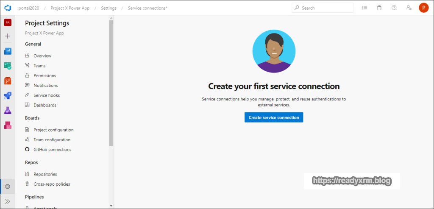This screenshot has height=209, width=434.
Task: Open Cross-repo policies settings
Action: pos(52,184)
